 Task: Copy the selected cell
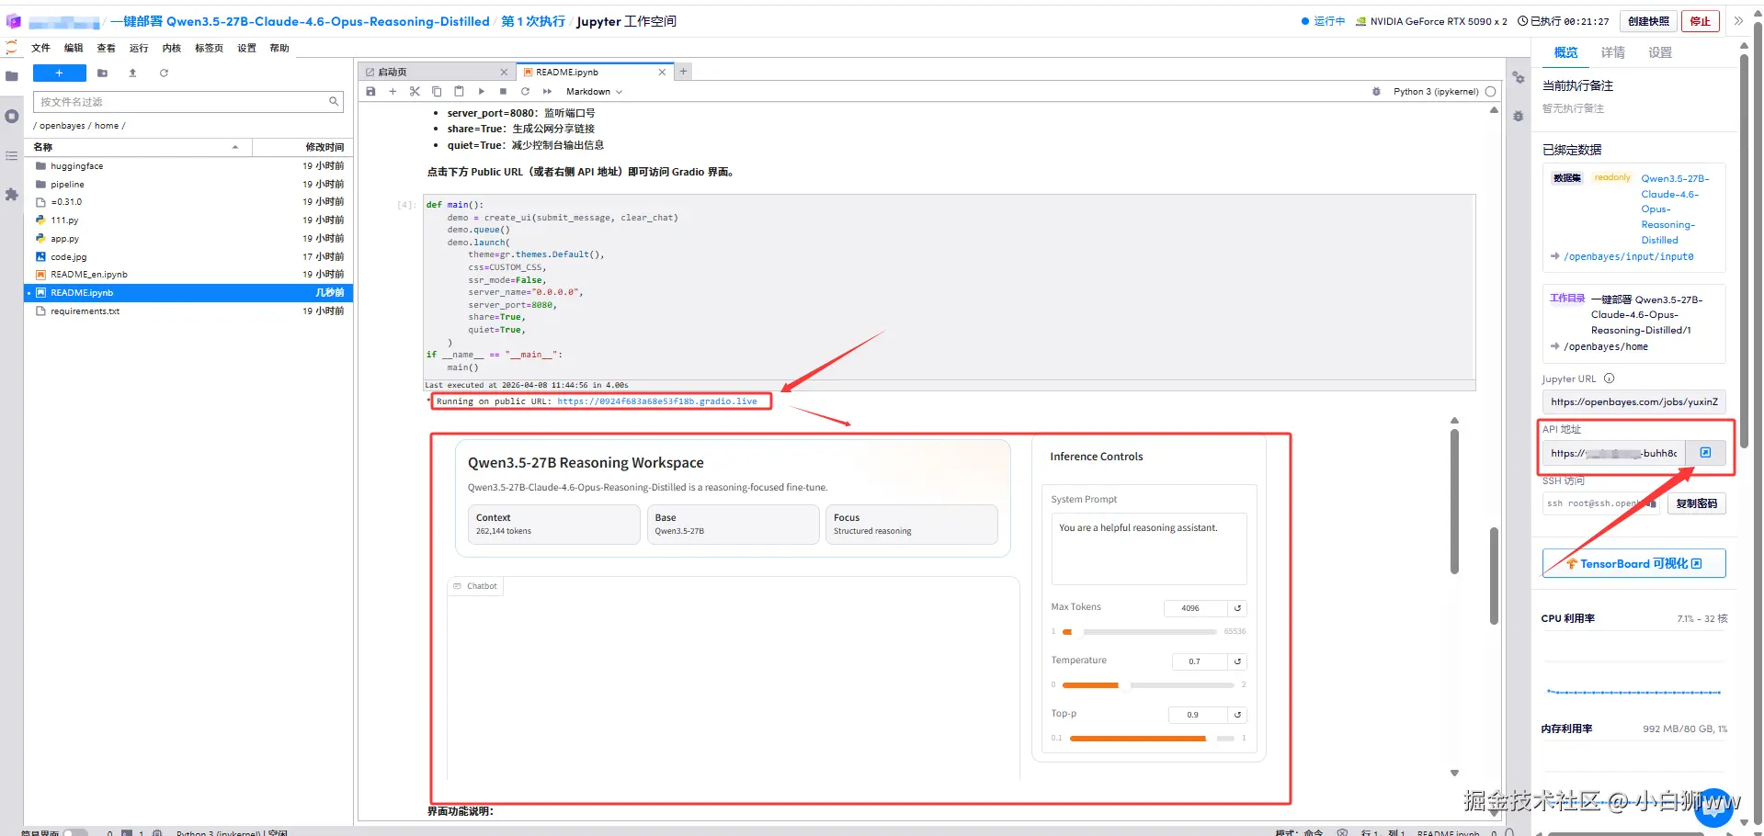click(437, 92)
